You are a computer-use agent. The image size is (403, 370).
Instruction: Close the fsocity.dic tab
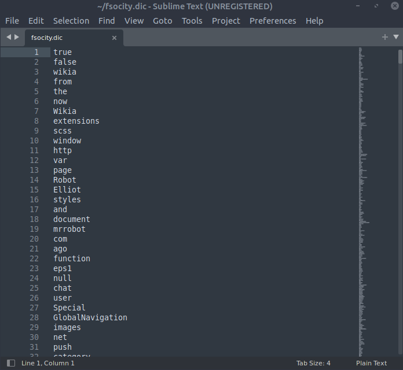click(115, 38)
